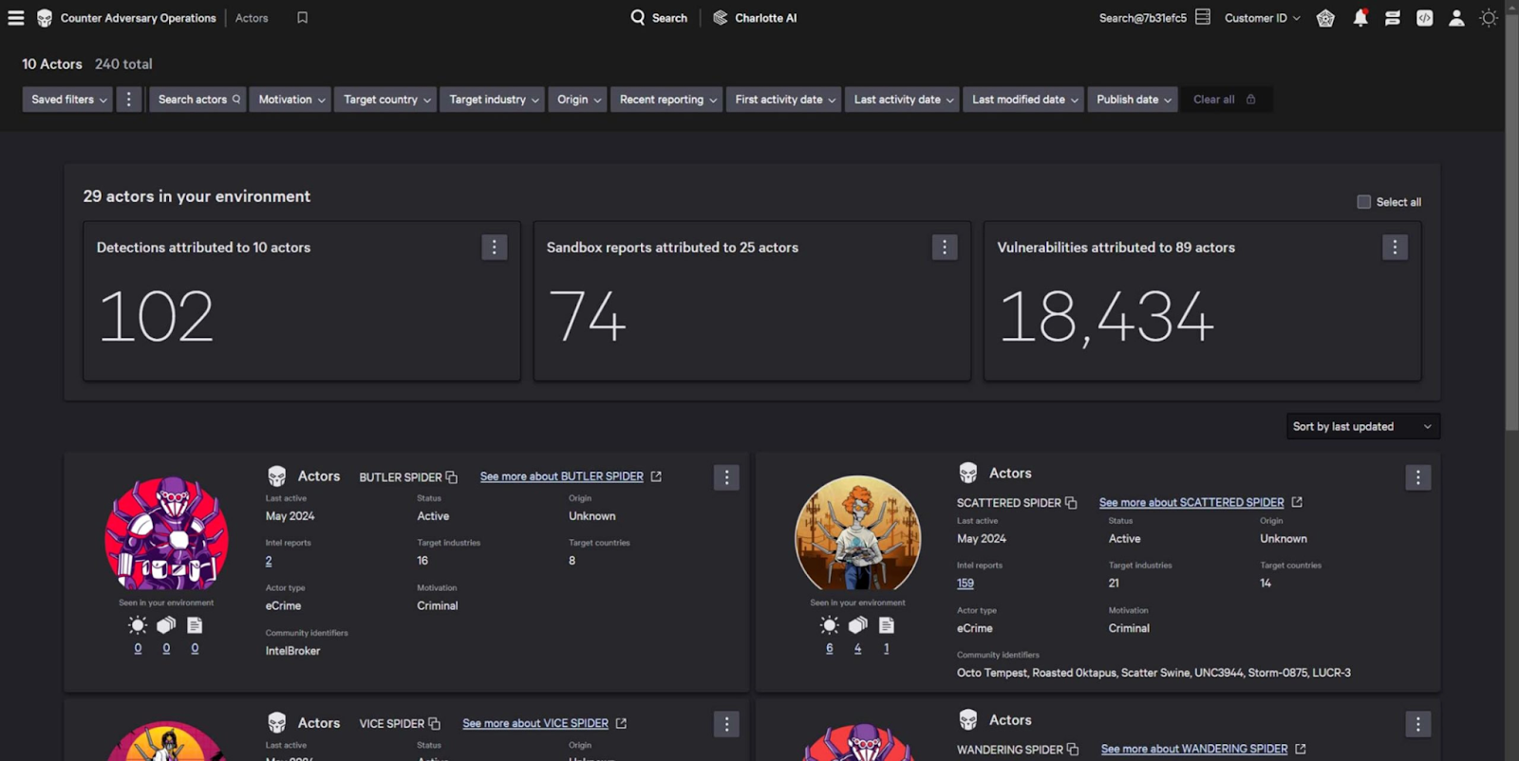Open the user profile icon
The height and width of the screenshot is (761, 1519).
[x=1456, y=18]
